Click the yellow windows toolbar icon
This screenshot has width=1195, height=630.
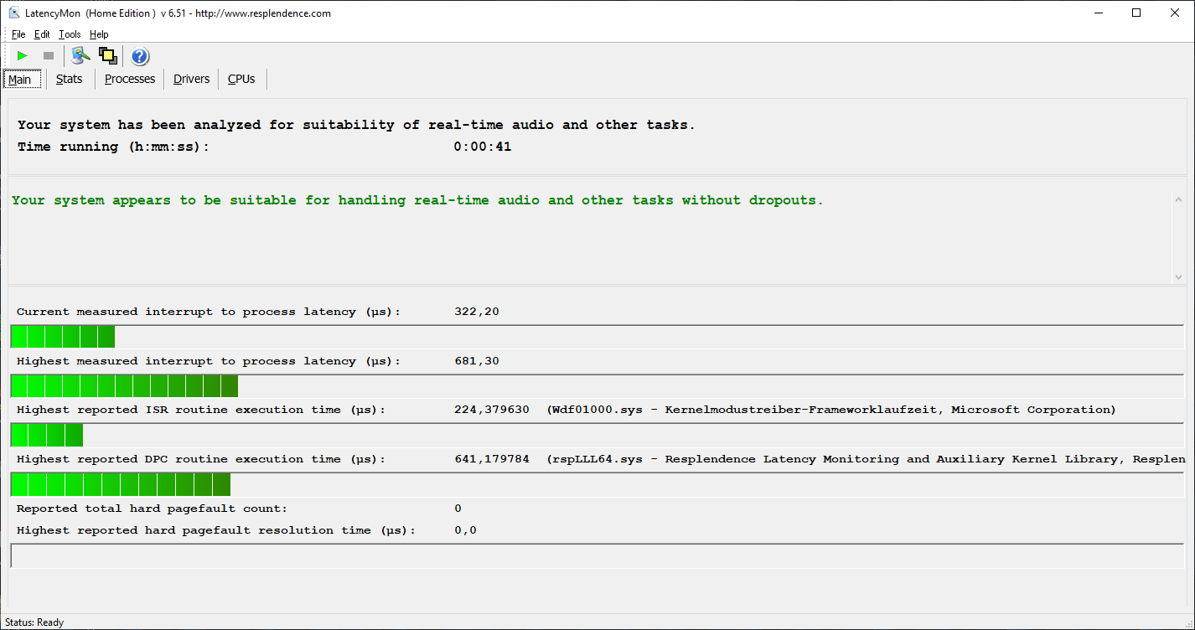(107, 56)
